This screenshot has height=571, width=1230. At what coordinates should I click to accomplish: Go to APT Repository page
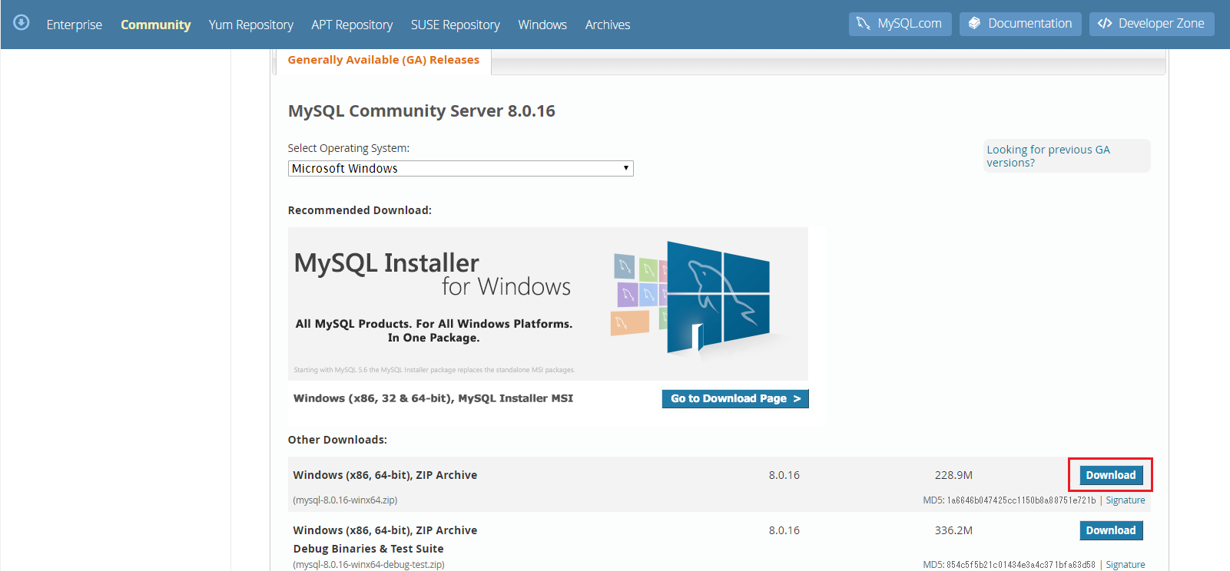click(x=352, y=25)
